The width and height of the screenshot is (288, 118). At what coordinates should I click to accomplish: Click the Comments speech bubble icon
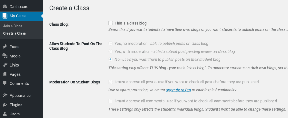[5, 83]
